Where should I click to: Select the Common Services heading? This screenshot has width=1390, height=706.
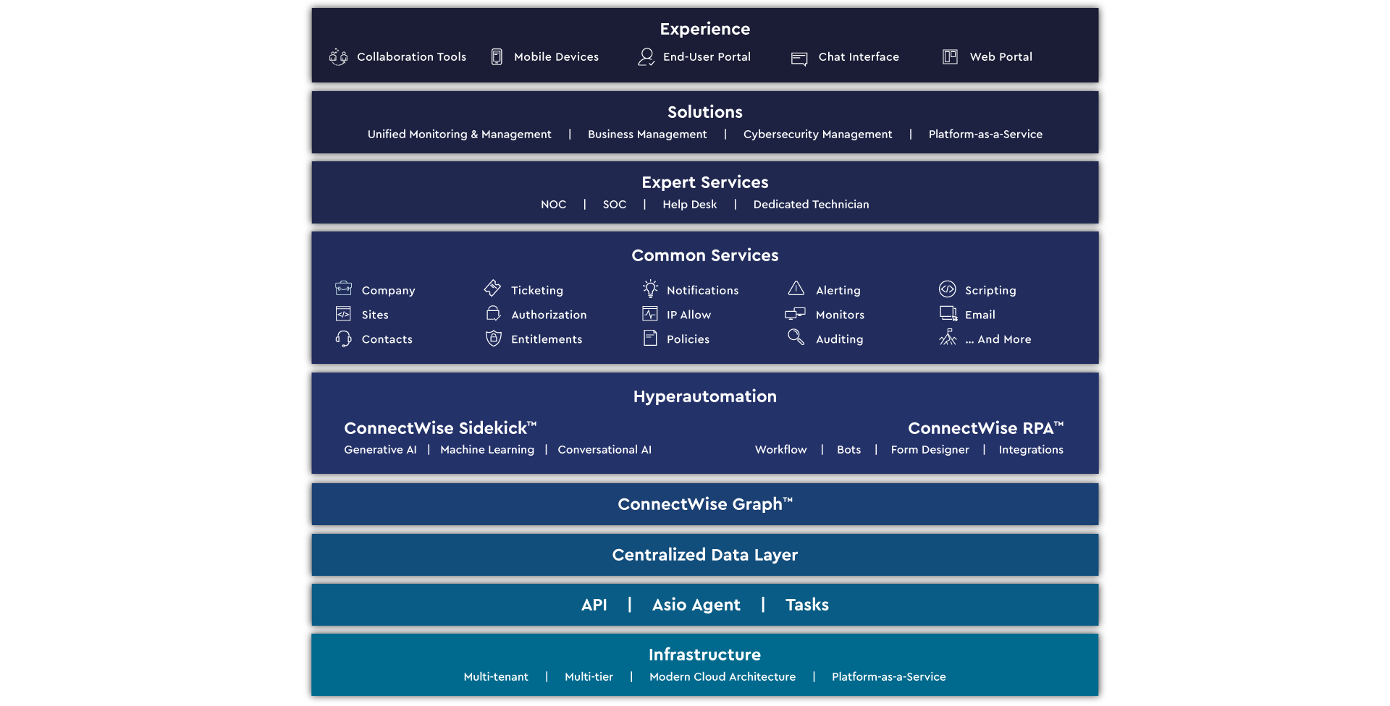pyautogui.click(x=704, y=255)
